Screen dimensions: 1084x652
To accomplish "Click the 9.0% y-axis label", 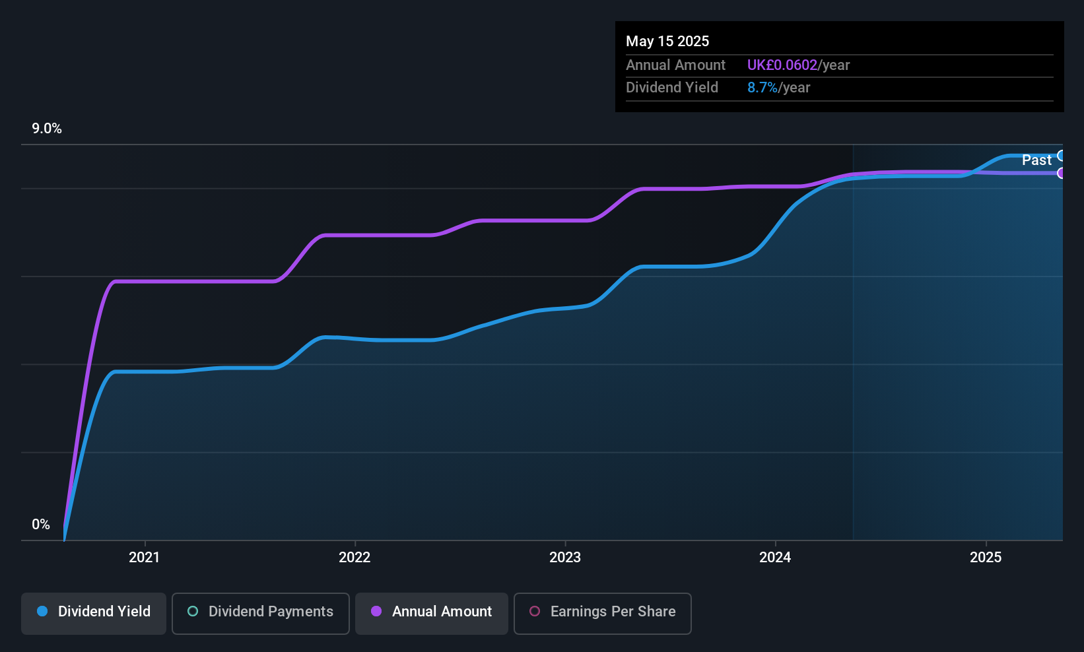I will click(x=47, y=129).
